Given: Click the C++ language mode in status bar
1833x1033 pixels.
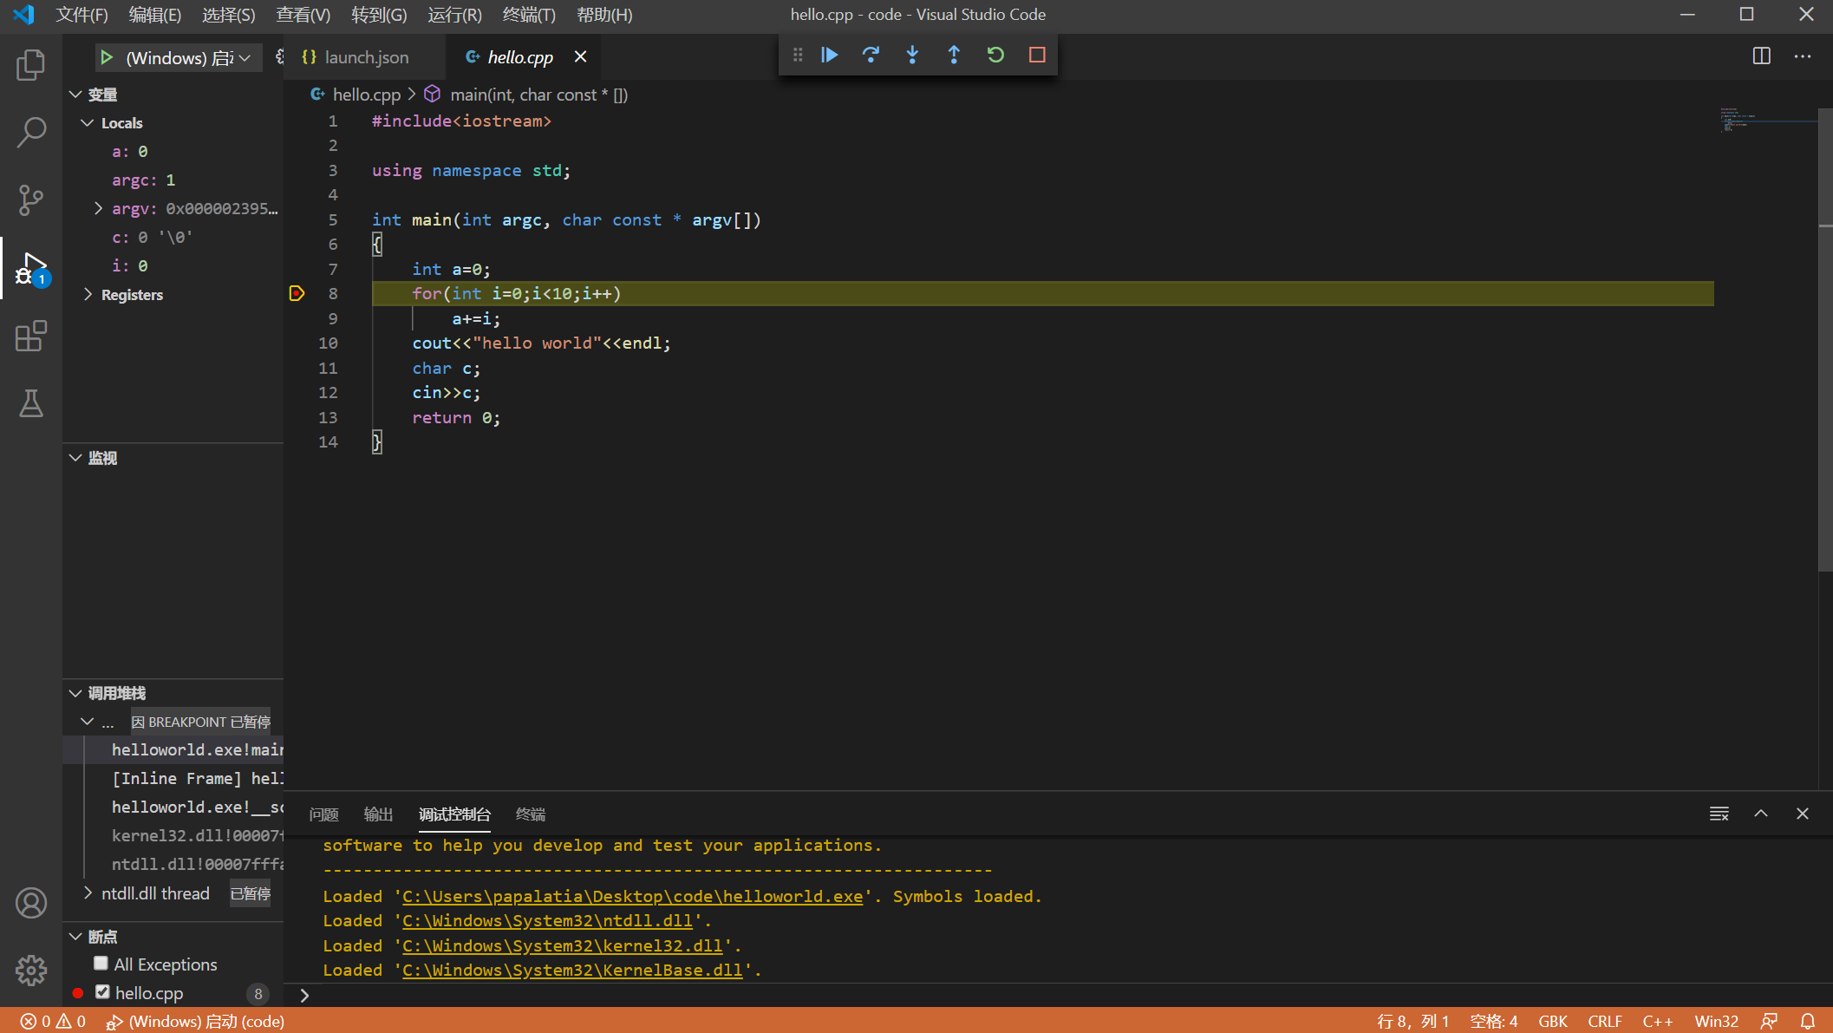Looking at the screenshot, I should [1657, 1021].
